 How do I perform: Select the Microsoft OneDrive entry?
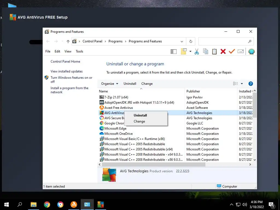click(119, 133)
